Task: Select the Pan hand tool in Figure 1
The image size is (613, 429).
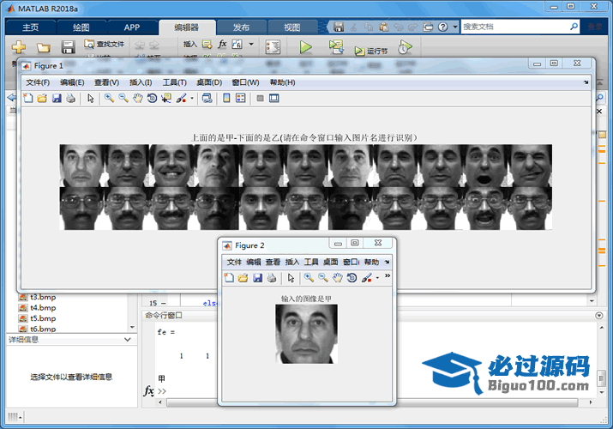Action: click(x=137, y=99)
